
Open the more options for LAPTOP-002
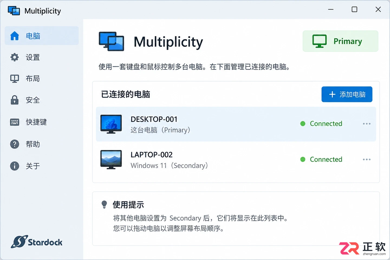tap(367, 160)
